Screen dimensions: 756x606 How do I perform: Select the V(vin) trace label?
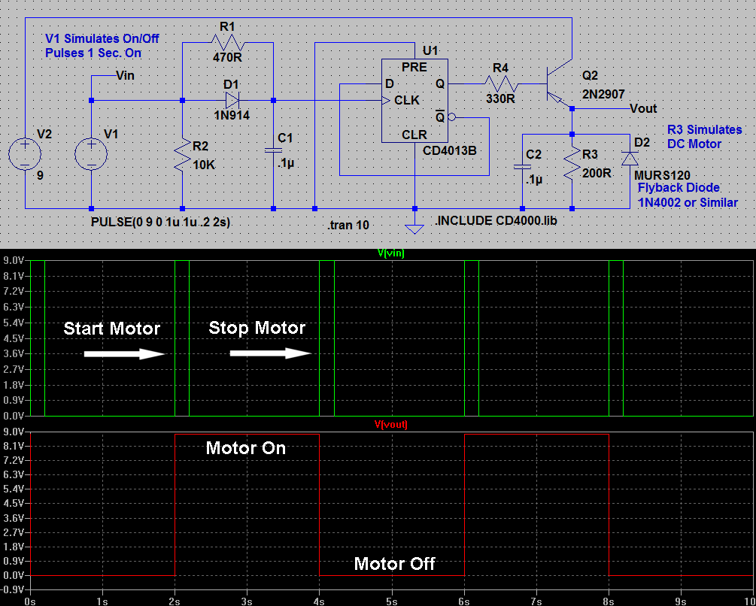[x=391, y=254]
